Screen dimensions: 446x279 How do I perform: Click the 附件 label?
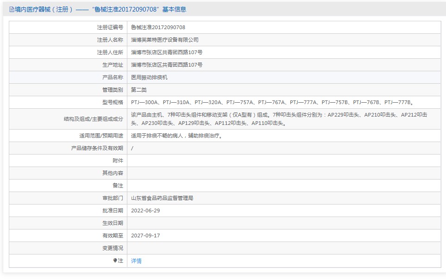(118, 161)
